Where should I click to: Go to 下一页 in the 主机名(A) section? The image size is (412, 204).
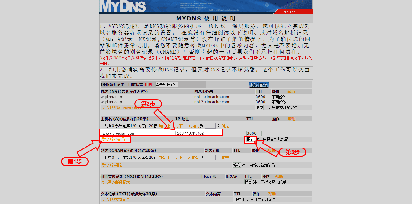(x=184, y=126)
